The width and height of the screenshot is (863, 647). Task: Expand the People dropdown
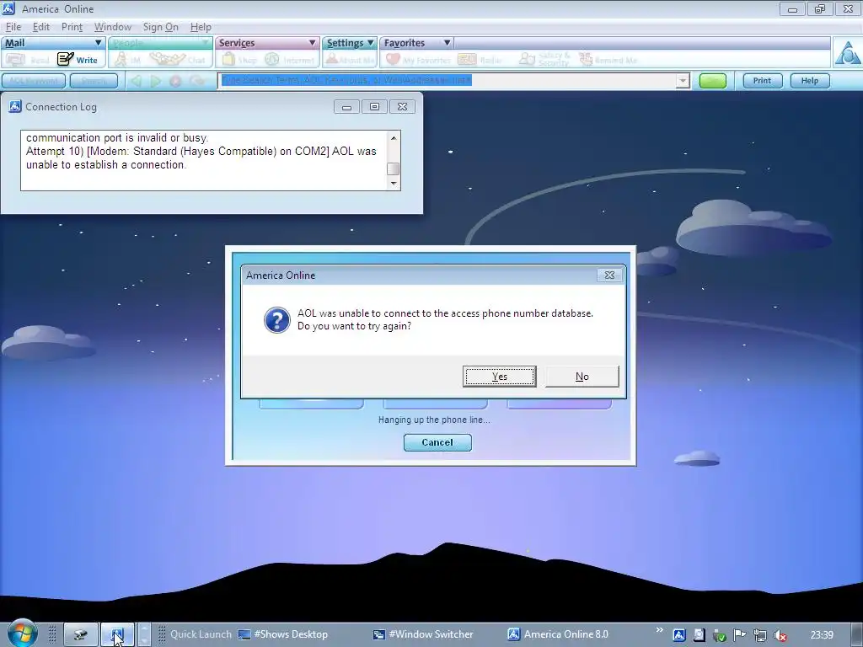point(206,43)
